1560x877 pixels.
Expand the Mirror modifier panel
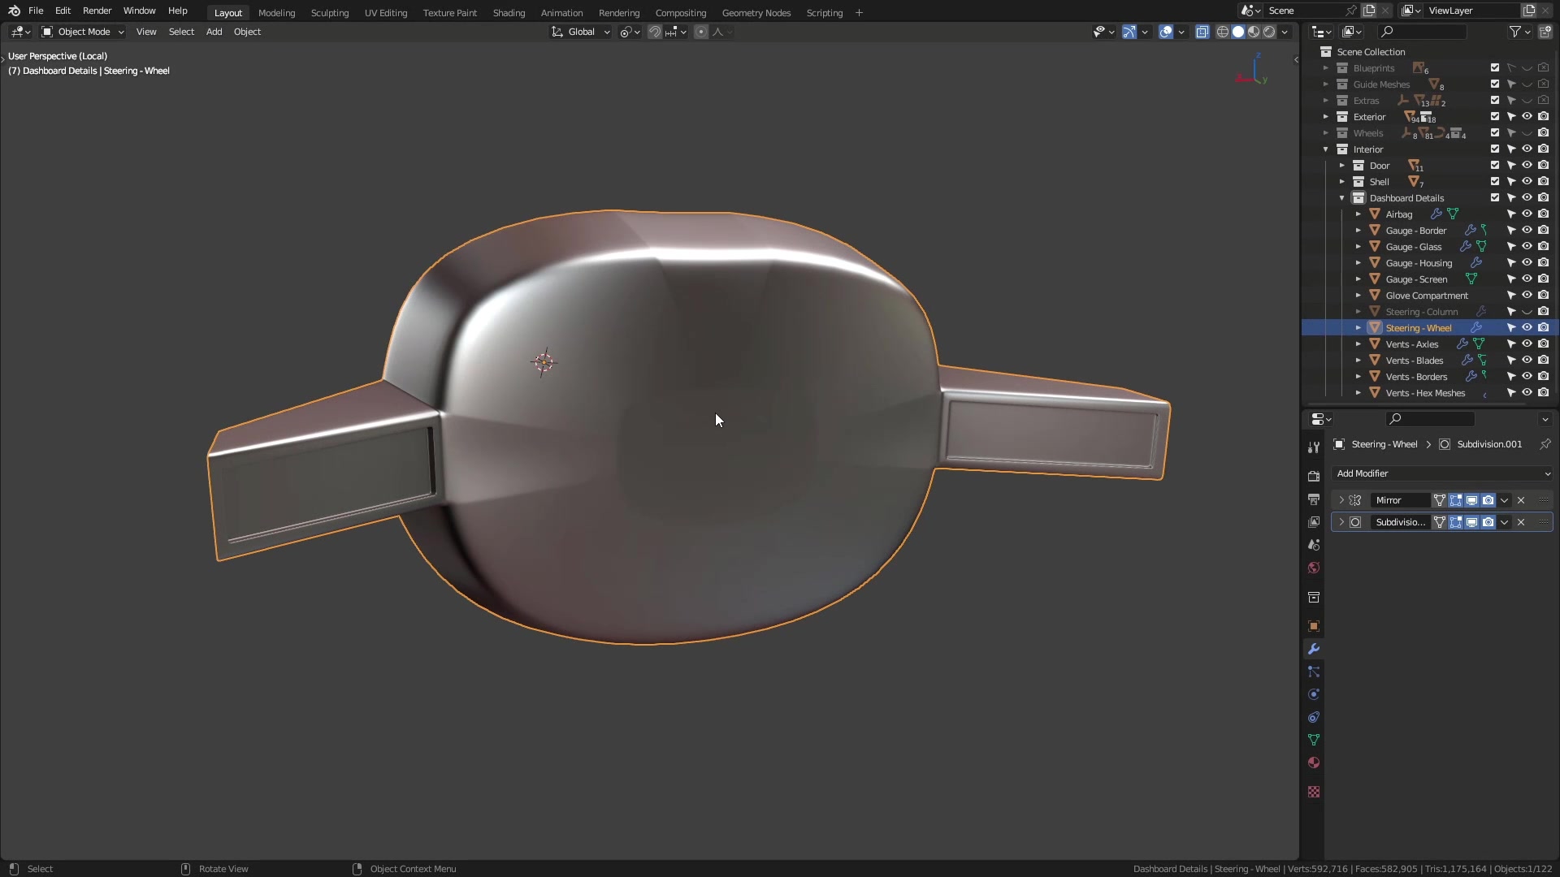click(1341, 500)
